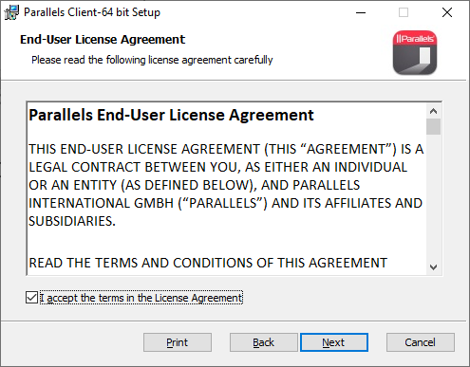
Task: Click the paragraph starting 'THIS END-USER LICENSE AGREEMENT'
Action: 226,185
